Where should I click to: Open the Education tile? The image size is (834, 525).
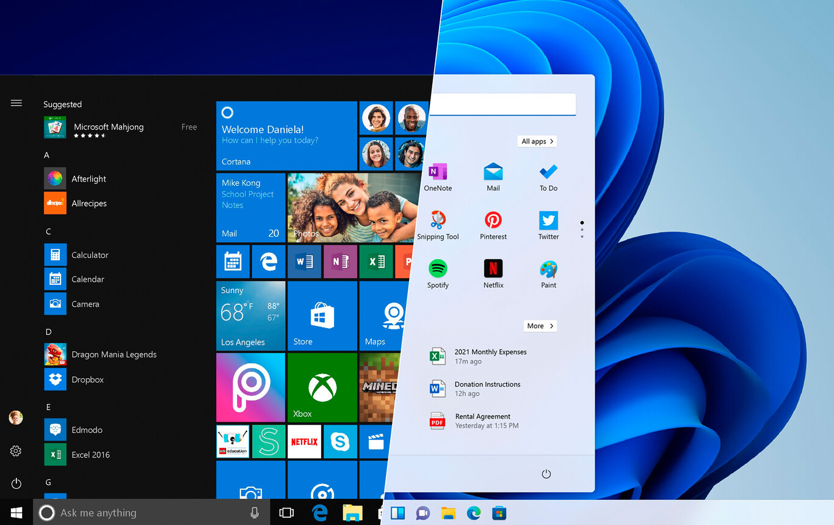click(x=233, y=441)
